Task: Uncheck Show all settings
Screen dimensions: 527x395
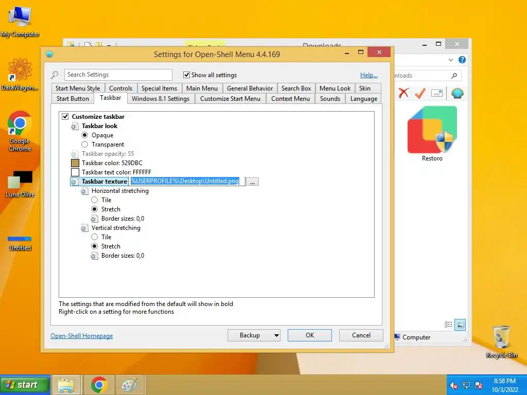Action: (186, 75)
